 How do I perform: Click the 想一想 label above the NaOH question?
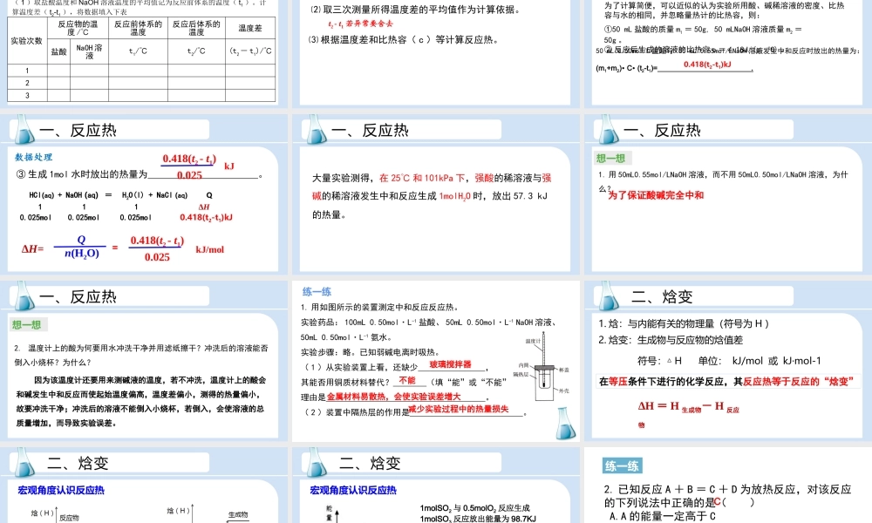coord(610,159)
